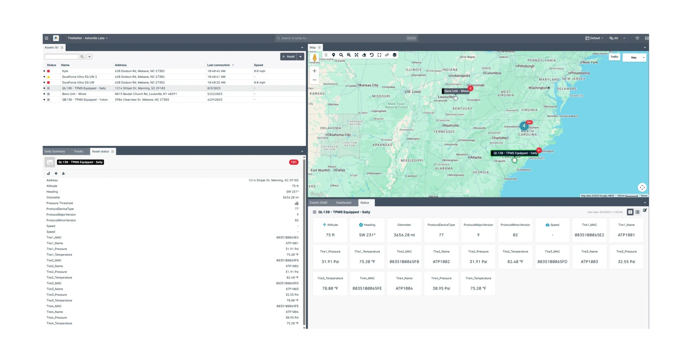Click the ruler measure tool on map
This screenshot has height=340, width=699.
pos(387,55)
